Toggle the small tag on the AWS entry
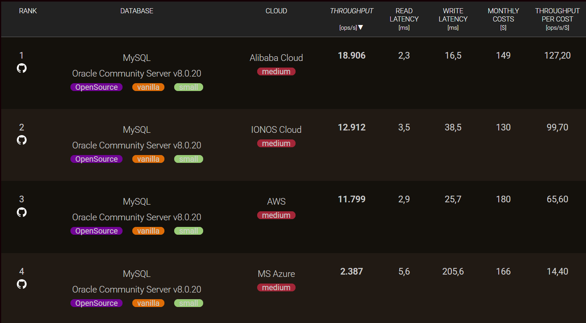The width and height of the screenshot is (586, 323). point(188,230)
